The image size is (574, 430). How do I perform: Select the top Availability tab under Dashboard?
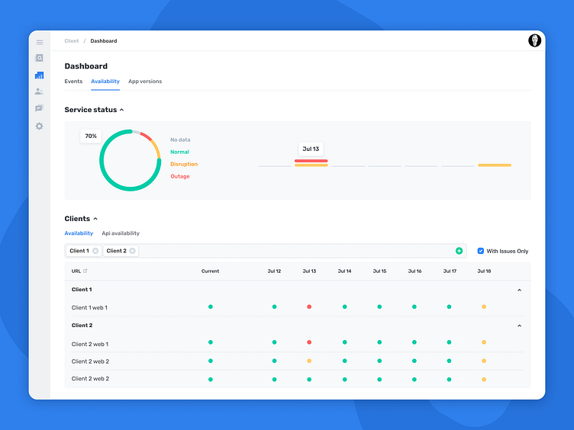point(105,81)
